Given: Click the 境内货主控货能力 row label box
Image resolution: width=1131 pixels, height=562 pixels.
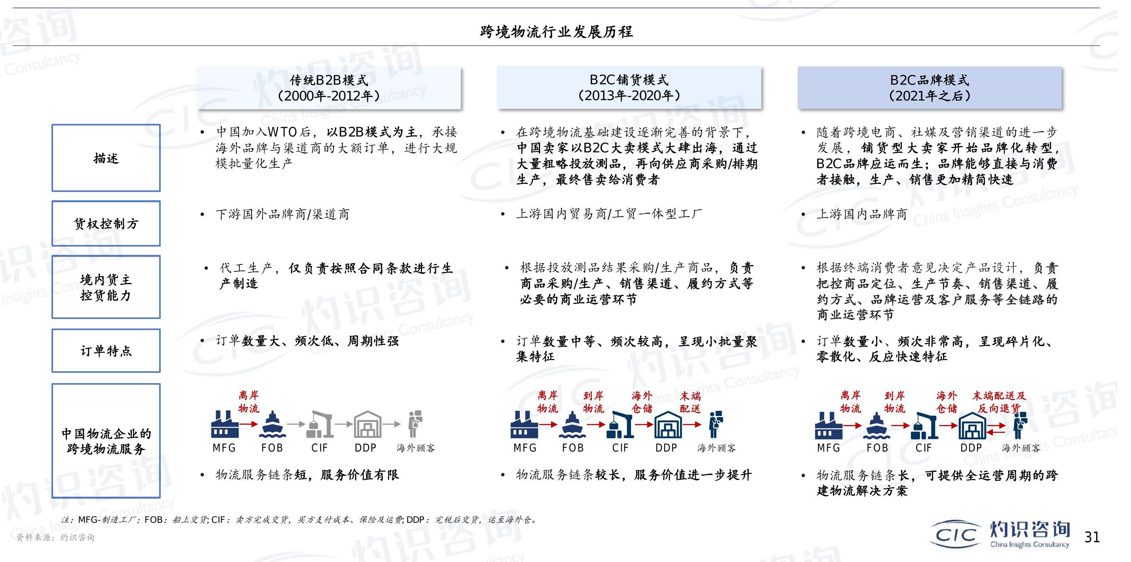Looking at the screenshot, I should tap(106, 287).
